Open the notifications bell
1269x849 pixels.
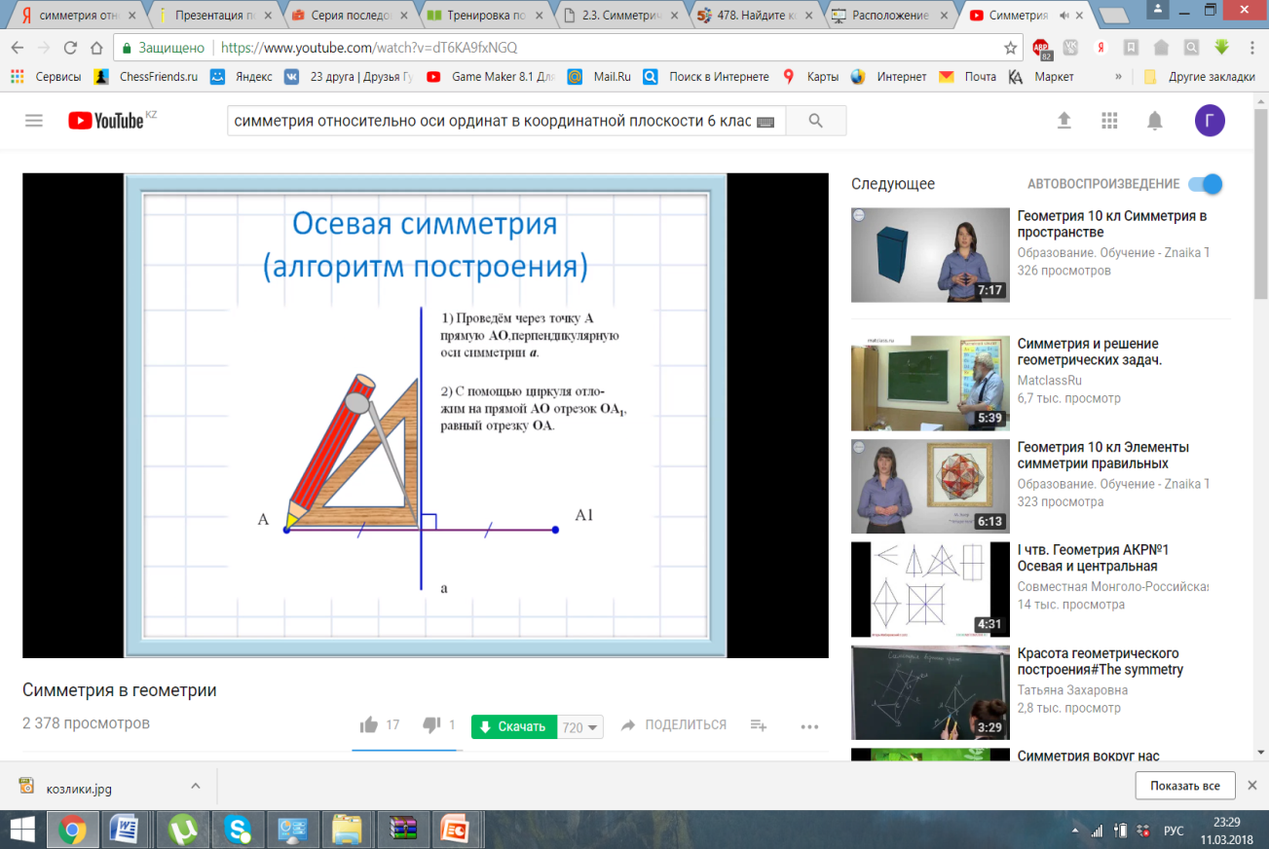(x=1154, y=121)
